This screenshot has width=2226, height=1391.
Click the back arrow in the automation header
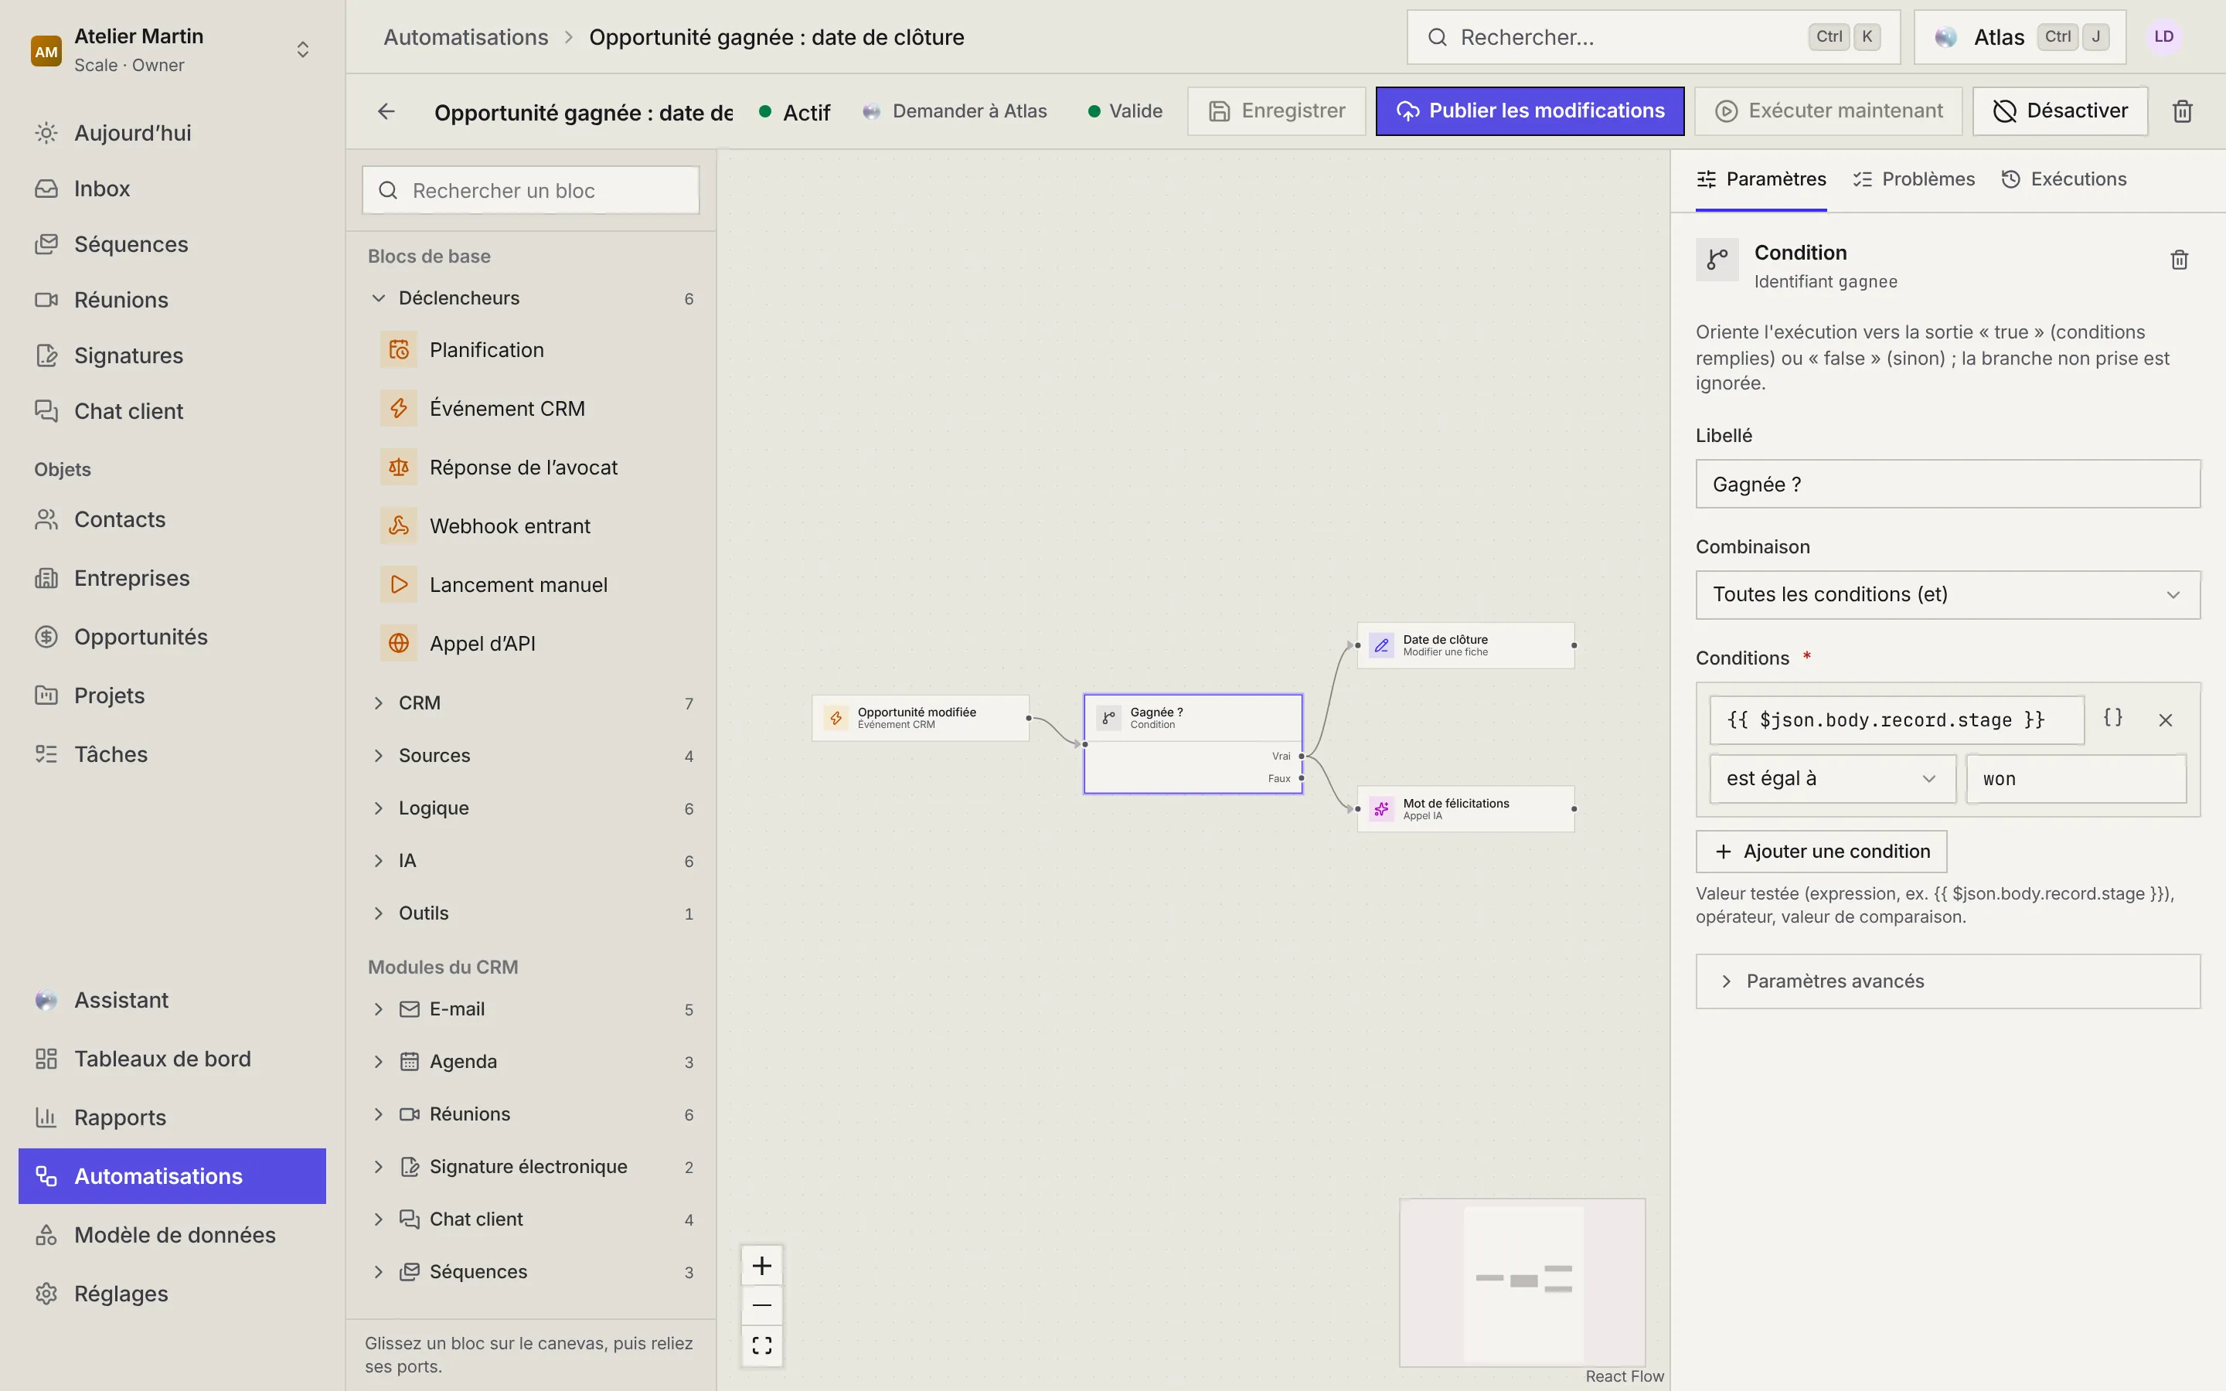(x=386, y=111)
